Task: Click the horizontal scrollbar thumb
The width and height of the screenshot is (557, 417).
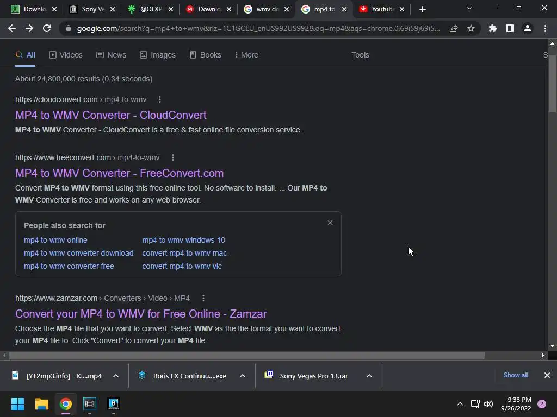Action: (x=247, y=355)
